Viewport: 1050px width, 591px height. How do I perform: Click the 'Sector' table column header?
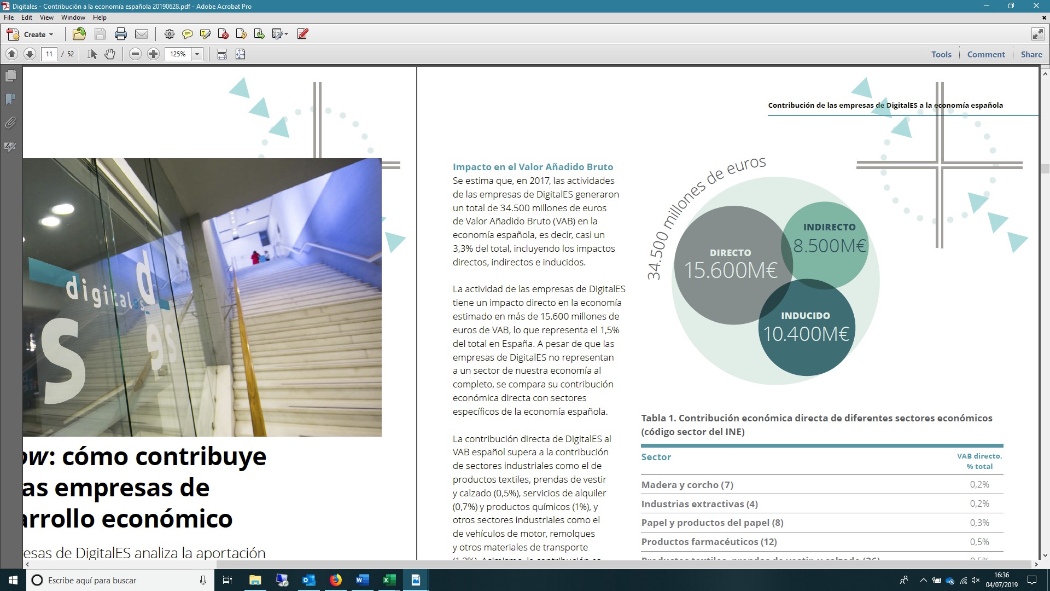[x=656, y=457]
